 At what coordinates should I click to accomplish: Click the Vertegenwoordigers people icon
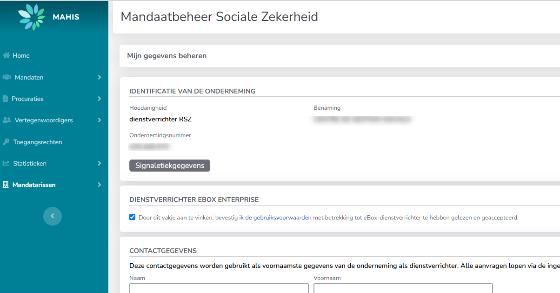7,120
